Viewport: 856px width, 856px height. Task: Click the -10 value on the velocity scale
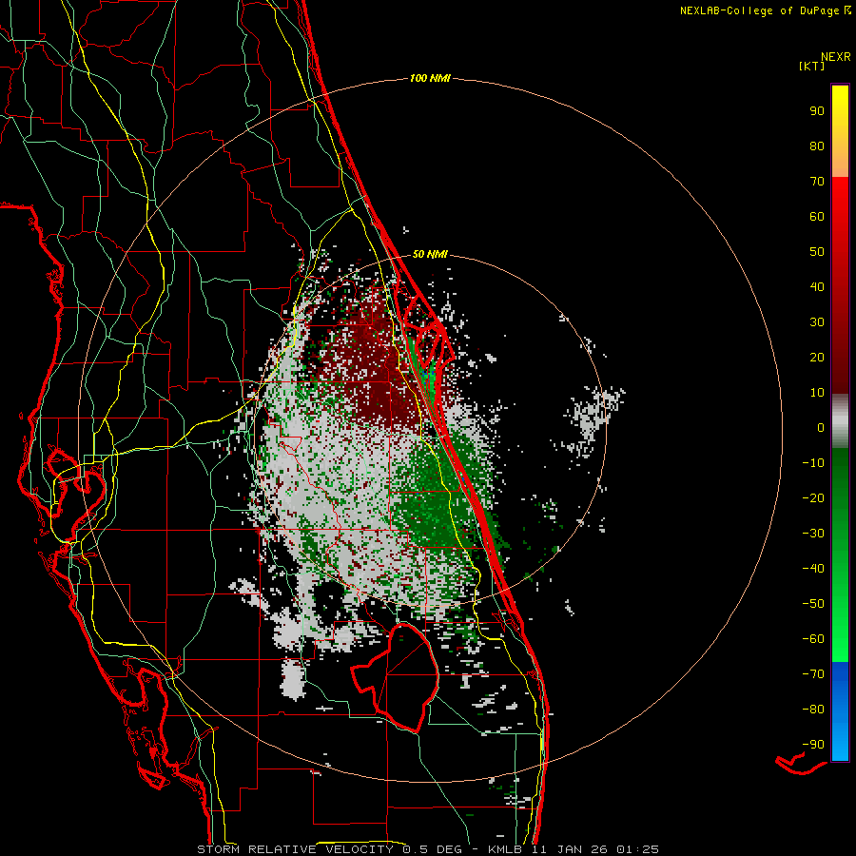(813, 463)
